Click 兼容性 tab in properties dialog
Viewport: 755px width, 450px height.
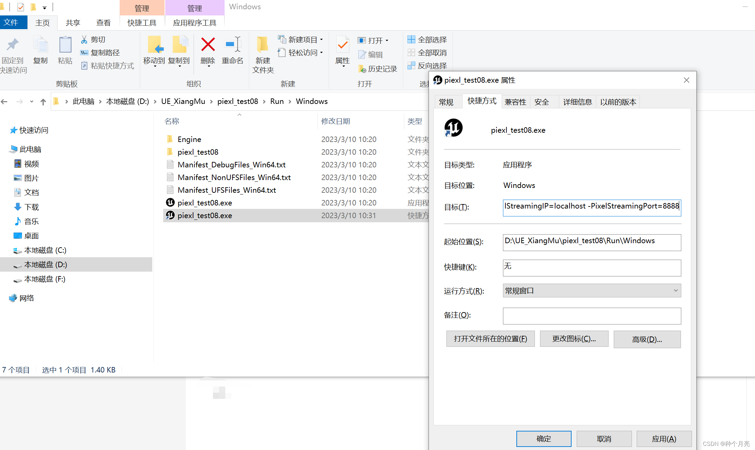tap(514, 102)
